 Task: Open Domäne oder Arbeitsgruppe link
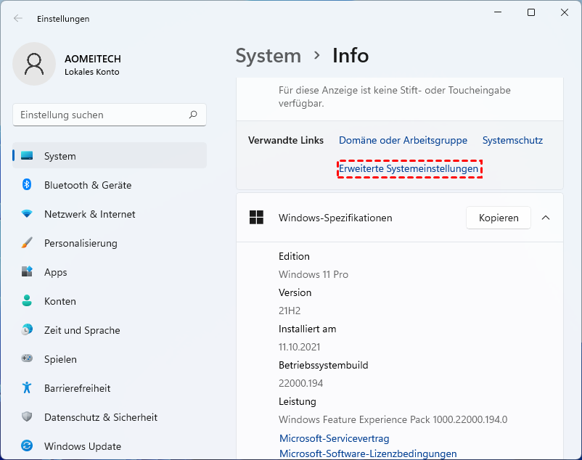tap(403, 140)
